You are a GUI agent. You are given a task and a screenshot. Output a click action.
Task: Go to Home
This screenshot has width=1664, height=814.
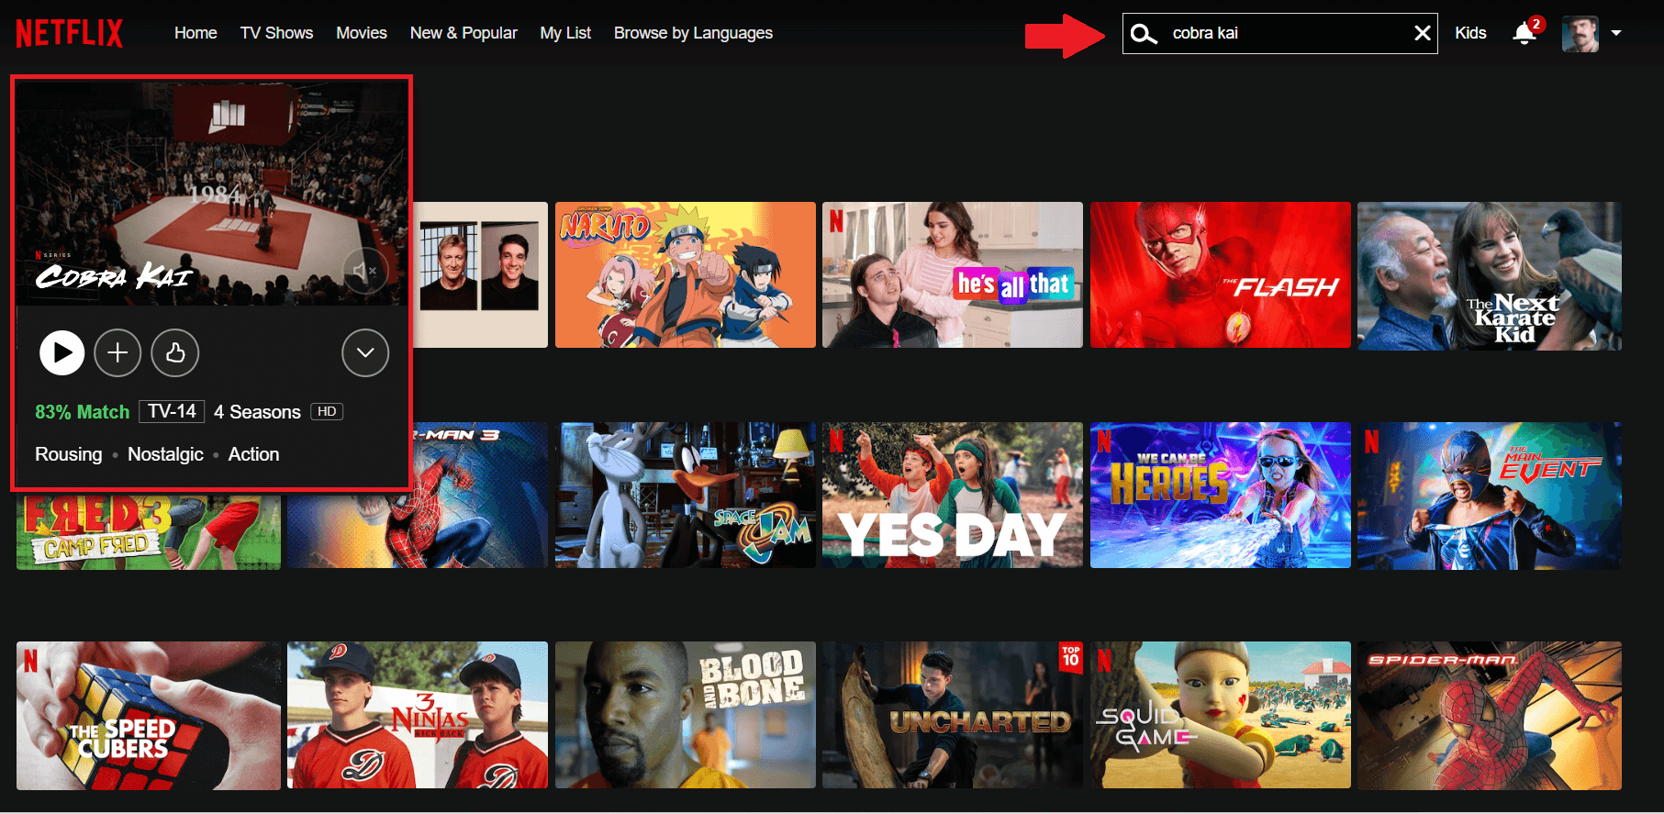(x=195, y=33)
